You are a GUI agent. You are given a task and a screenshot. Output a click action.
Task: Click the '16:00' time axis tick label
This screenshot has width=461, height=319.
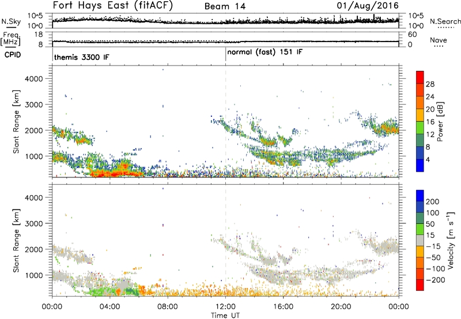(x=283, y=307)
